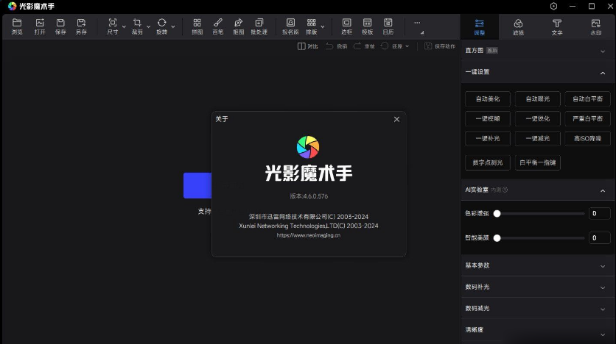Click the 智能美颜 slider handle
The height and width of the screenshot is (344, 616).
497,238
